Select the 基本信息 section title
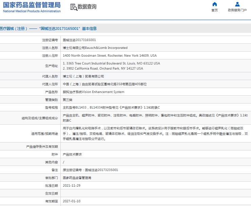This screenshot has width=251, height=206. coord(89,29)
